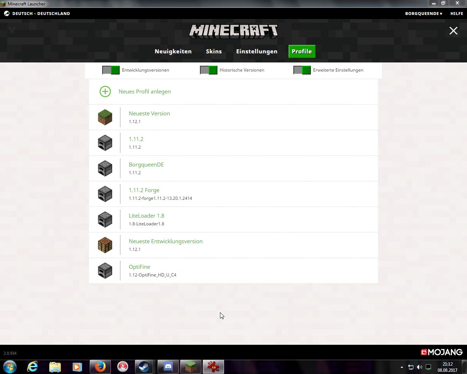Toggle the Erweiterte Einstellungen switch
This screenshot has width=467, height=374.
[302, 70]
